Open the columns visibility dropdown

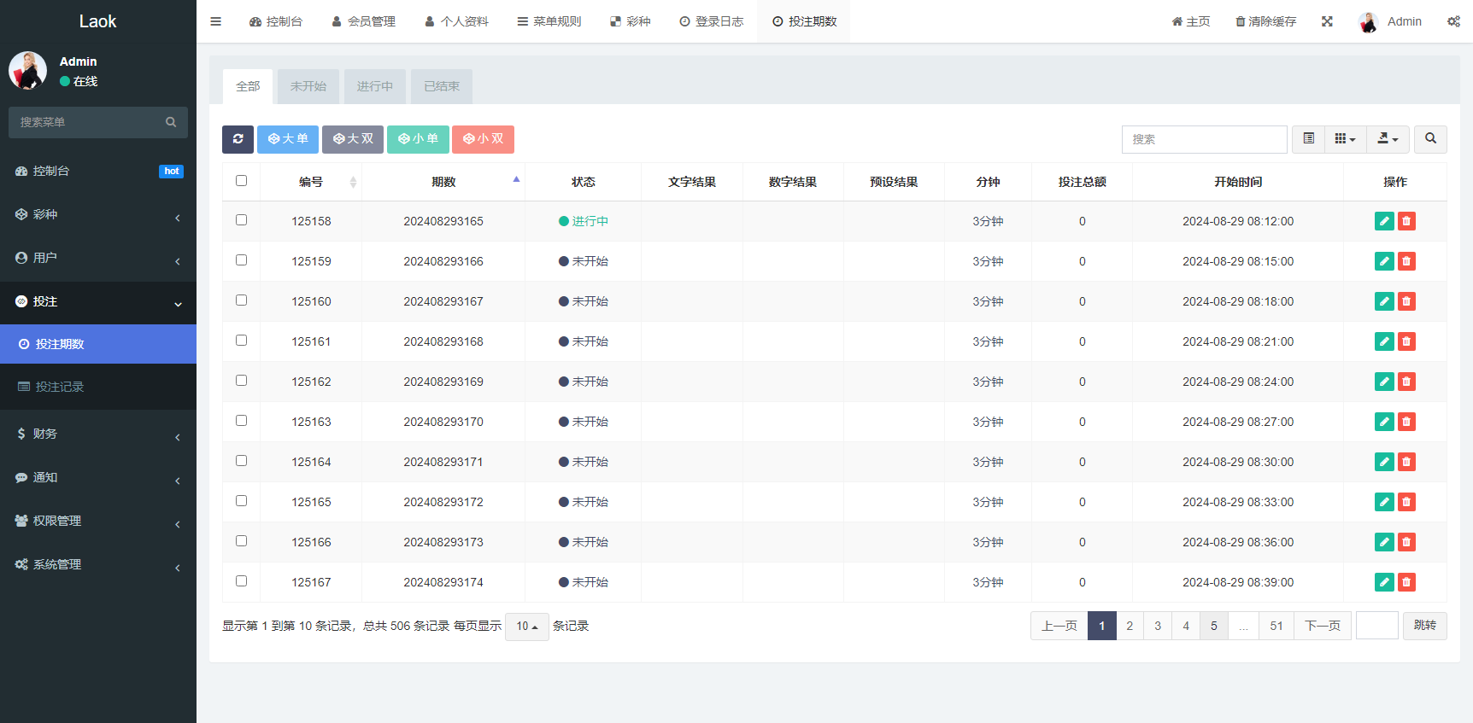click(x=1345, y=139)
